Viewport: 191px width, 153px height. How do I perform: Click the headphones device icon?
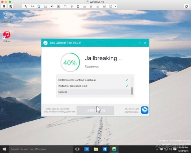(x=65, y=6)
